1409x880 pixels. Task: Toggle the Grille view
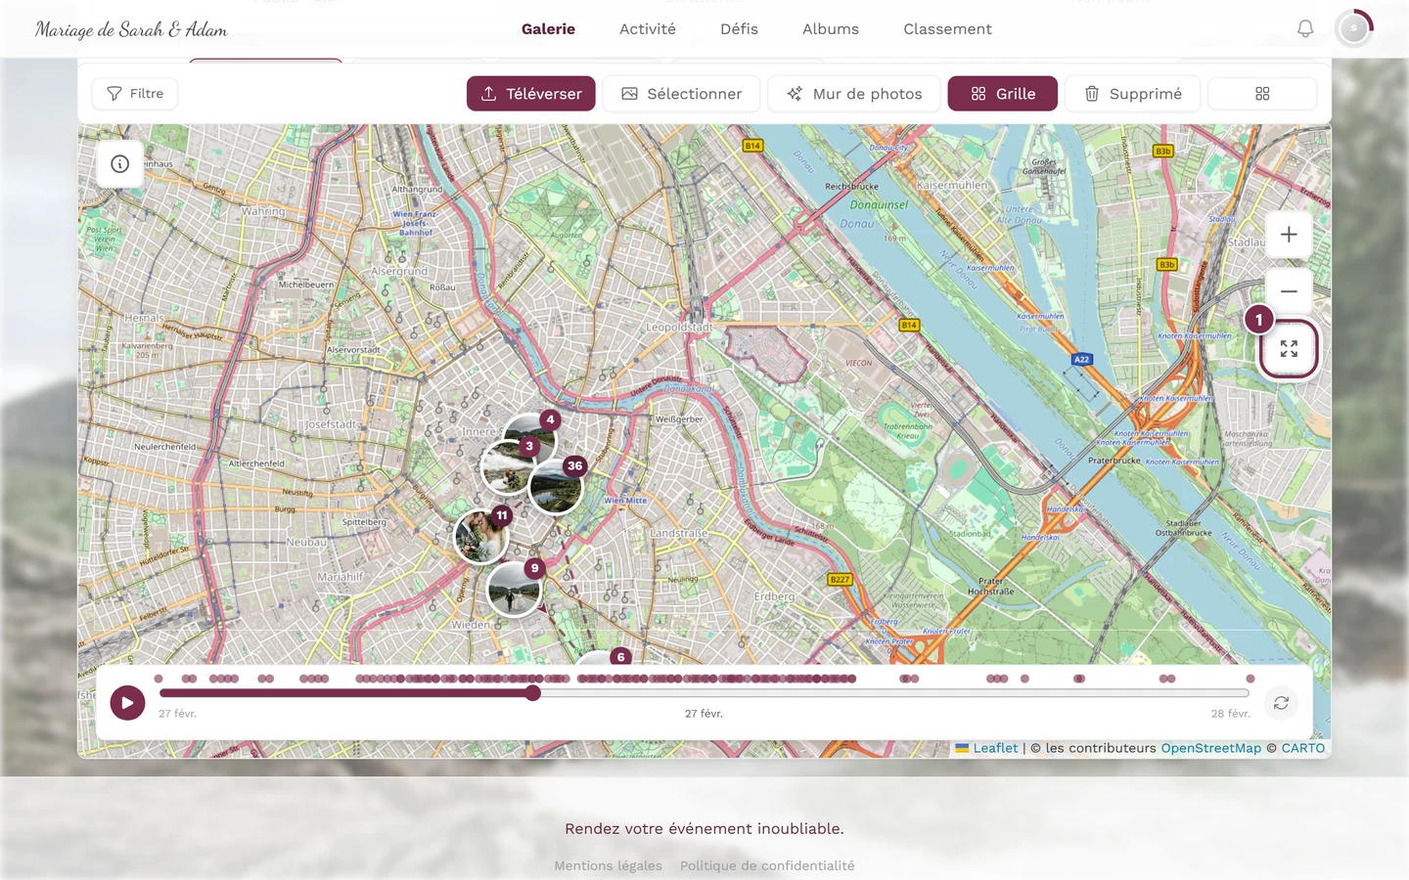point(1003,94)
